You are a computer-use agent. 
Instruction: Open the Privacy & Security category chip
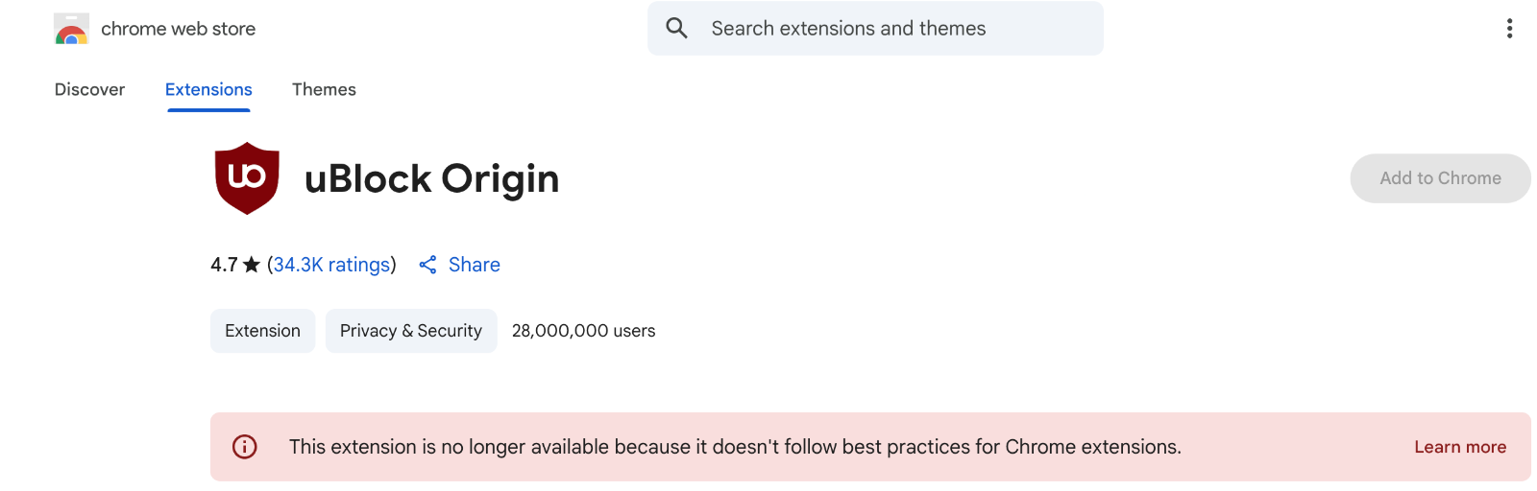tap(411, 331)
